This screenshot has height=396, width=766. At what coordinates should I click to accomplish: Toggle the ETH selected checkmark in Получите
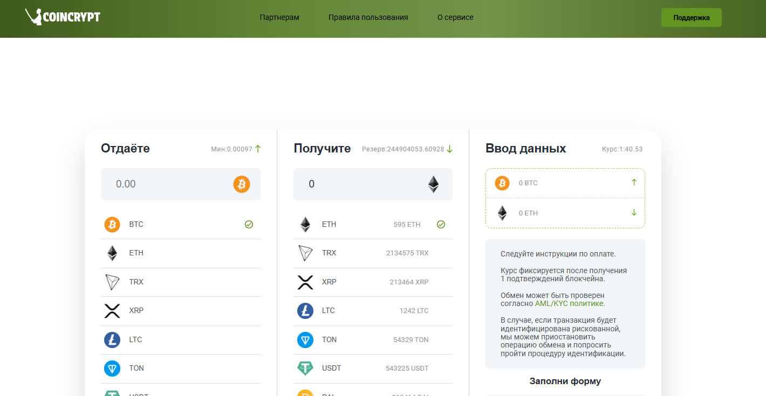pyautogui.click(x=441, y=225)
